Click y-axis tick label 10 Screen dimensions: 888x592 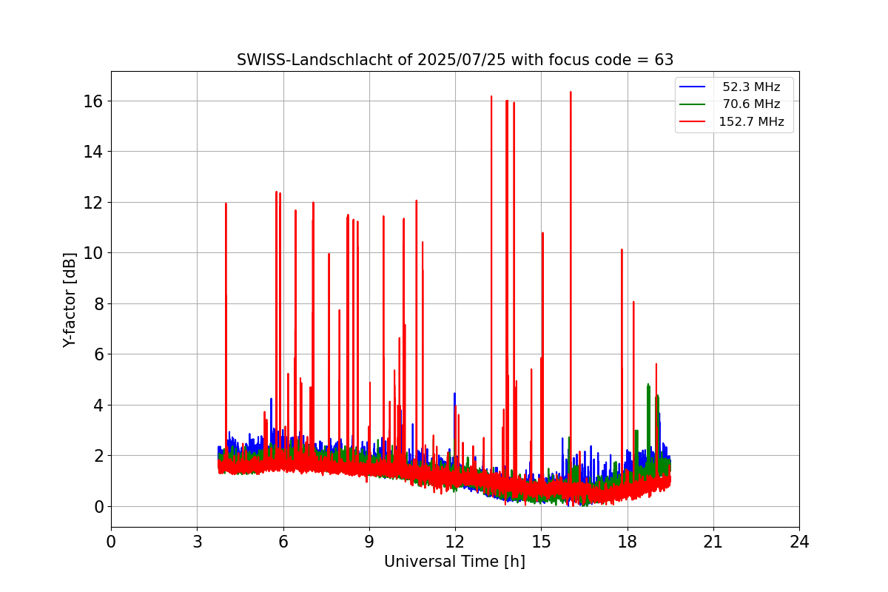(x=95, y=253)
